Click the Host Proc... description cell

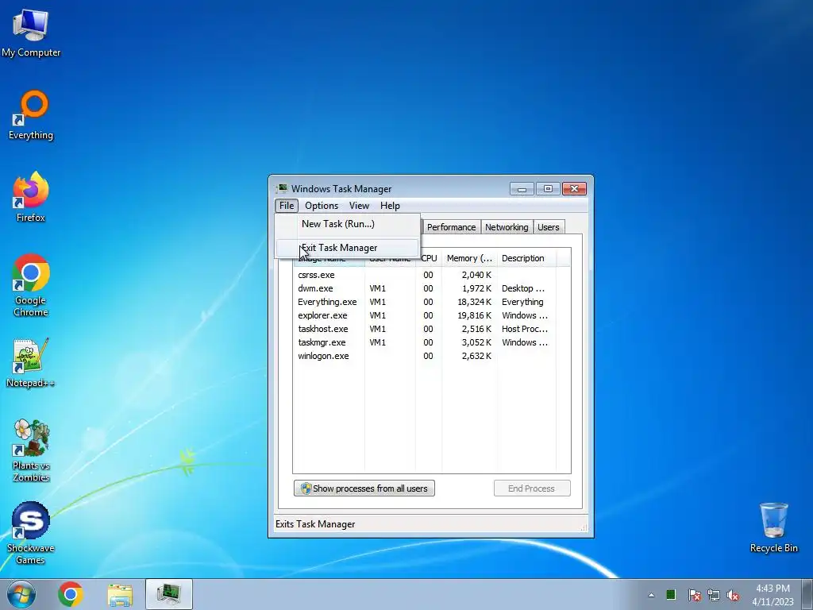525,329
